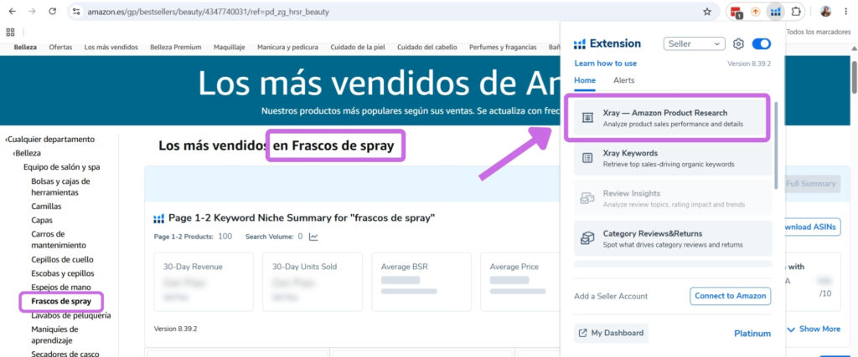Screen dimensions: 858x357
Task: Select the Home tab in the extension
Action: coord(584,80)
